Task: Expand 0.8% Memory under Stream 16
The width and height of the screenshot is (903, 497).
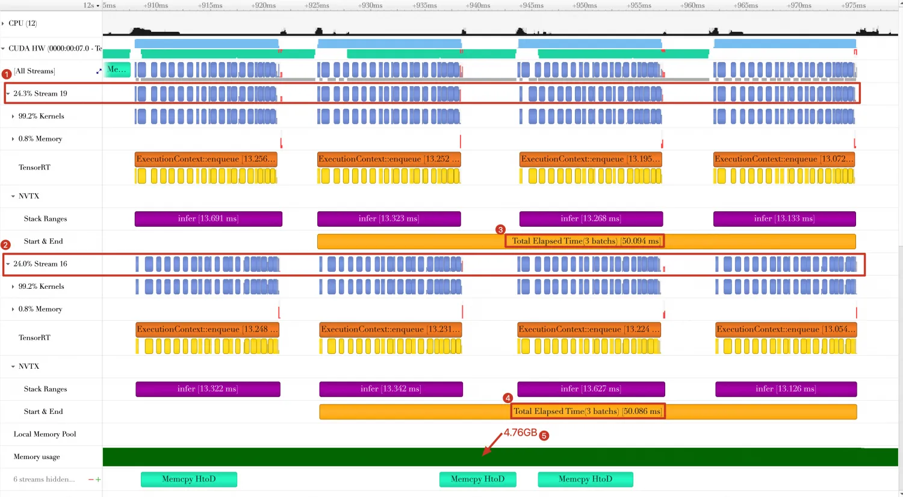Action: click(13, 309)
